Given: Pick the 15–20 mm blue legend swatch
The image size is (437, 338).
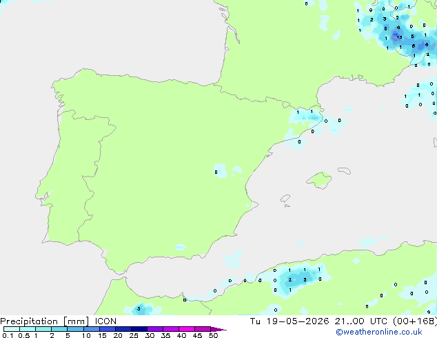Looking at the screenshot, I should [x=108, y=329].
